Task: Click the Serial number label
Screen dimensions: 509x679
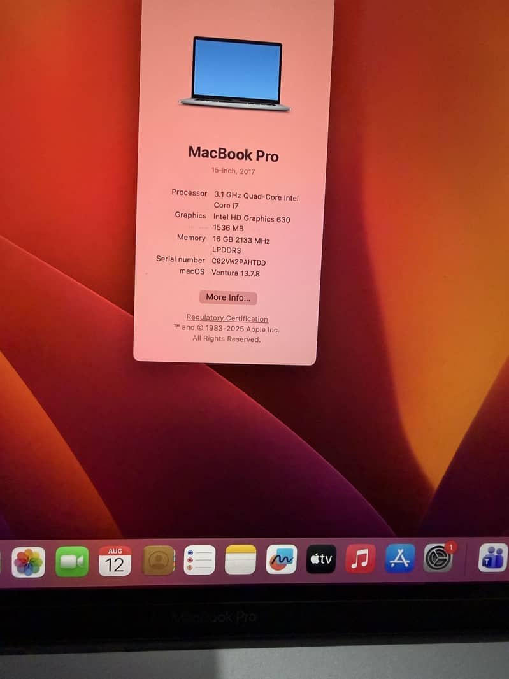Action: (180, 259)
